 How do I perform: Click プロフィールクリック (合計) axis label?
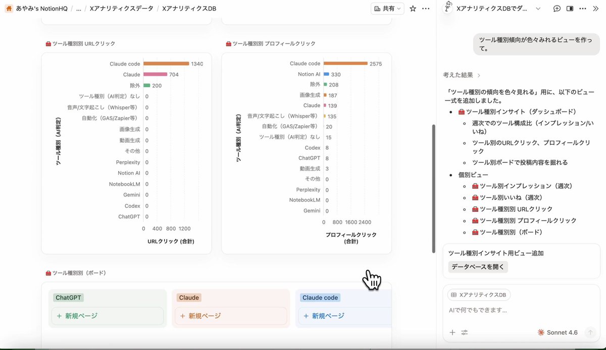[x=351, y=238]
